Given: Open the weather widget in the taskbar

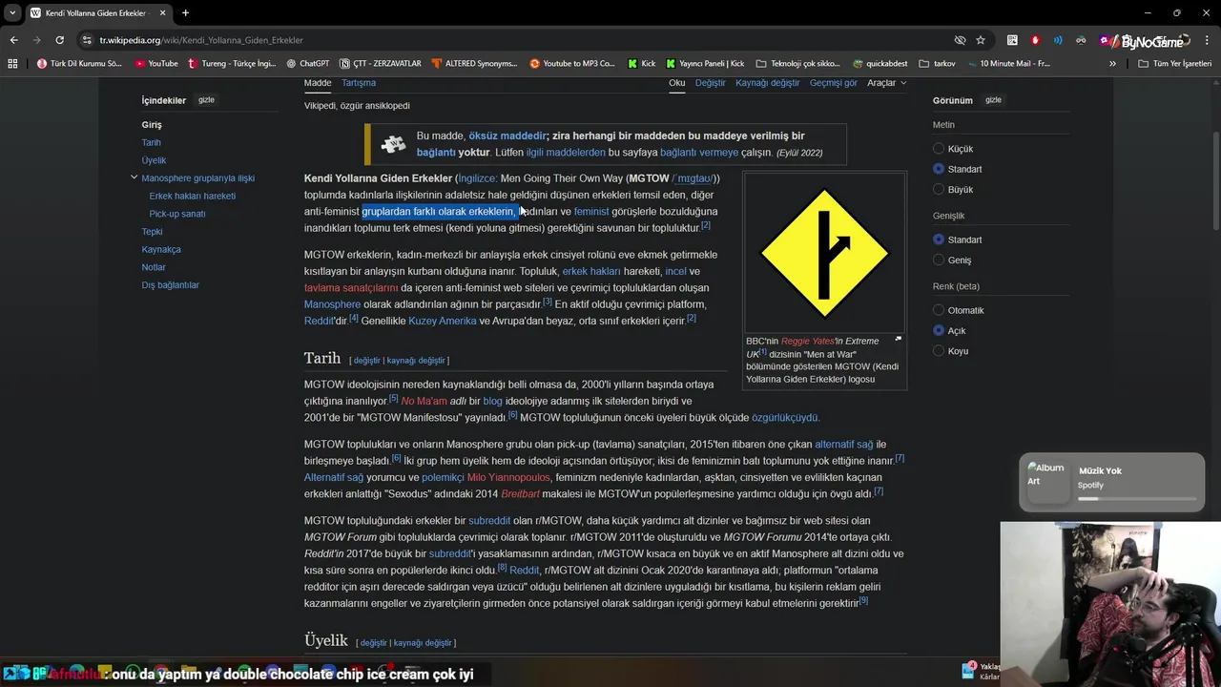Looking at the screenshot, I should pos(982,672).
